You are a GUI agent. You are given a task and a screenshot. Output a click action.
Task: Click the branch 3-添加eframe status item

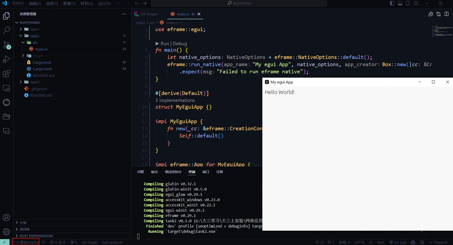click(25, 242)
